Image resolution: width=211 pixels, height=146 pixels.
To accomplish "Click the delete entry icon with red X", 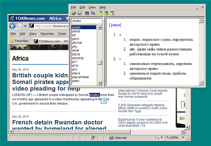I will point(112,13).
